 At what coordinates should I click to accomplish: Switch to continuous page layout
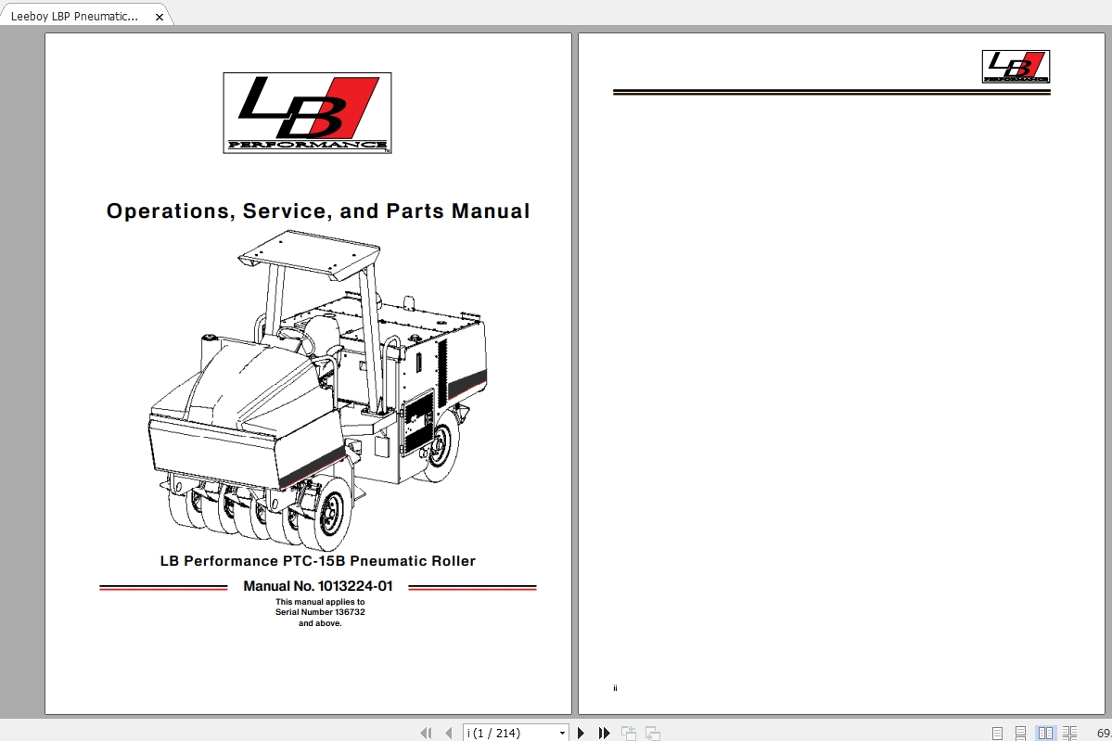click(x=1020, y=734)
